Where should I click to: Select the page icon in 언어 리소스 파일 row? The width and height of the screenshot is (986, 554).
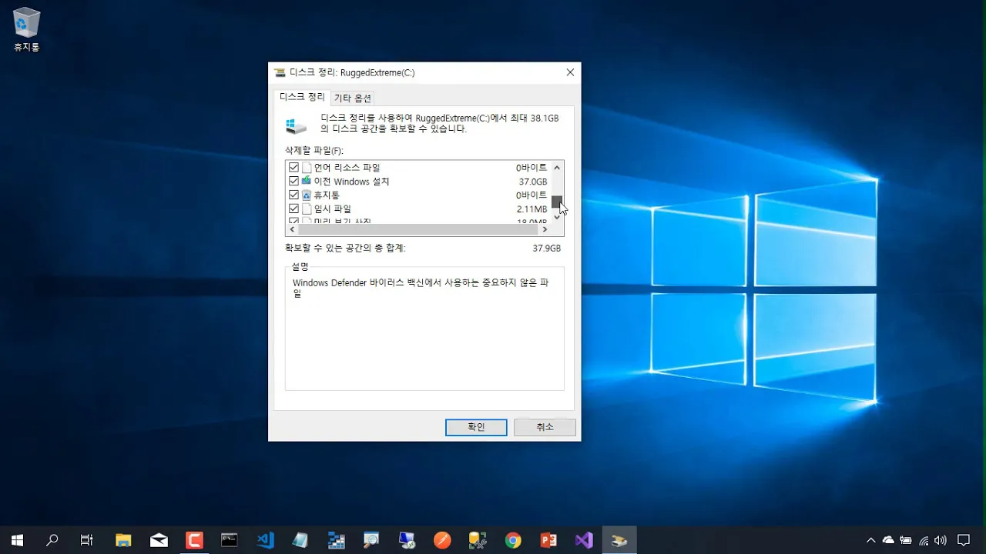click(306, 167)
